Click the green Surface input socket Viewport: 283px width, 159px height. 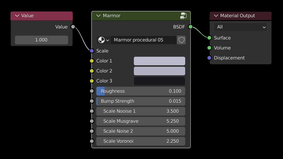pos(209,38)
